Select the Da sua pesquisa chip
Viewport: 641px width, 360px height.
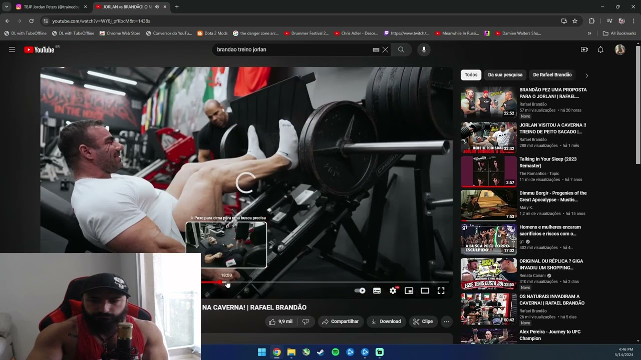pyautogui.click(x=505, y=75)
